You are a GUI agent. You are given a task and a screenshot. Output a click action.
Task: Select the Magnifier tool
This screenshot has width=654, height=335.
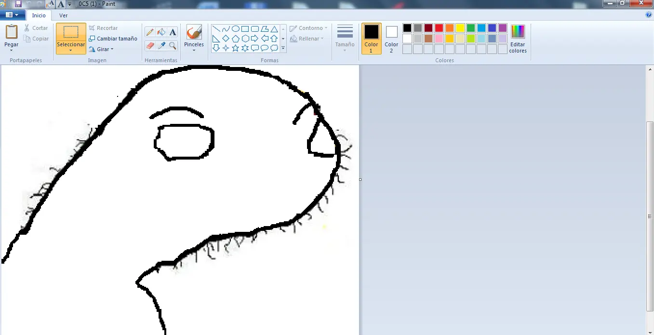point(173,46)
